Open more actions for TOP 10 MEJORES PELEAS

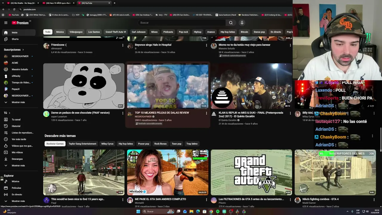(206, 113)
